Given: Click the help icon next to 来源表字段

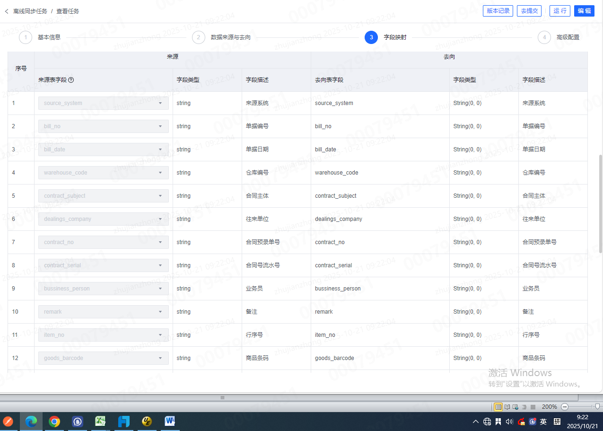Looking at the screenshot, I should point(71,80).
